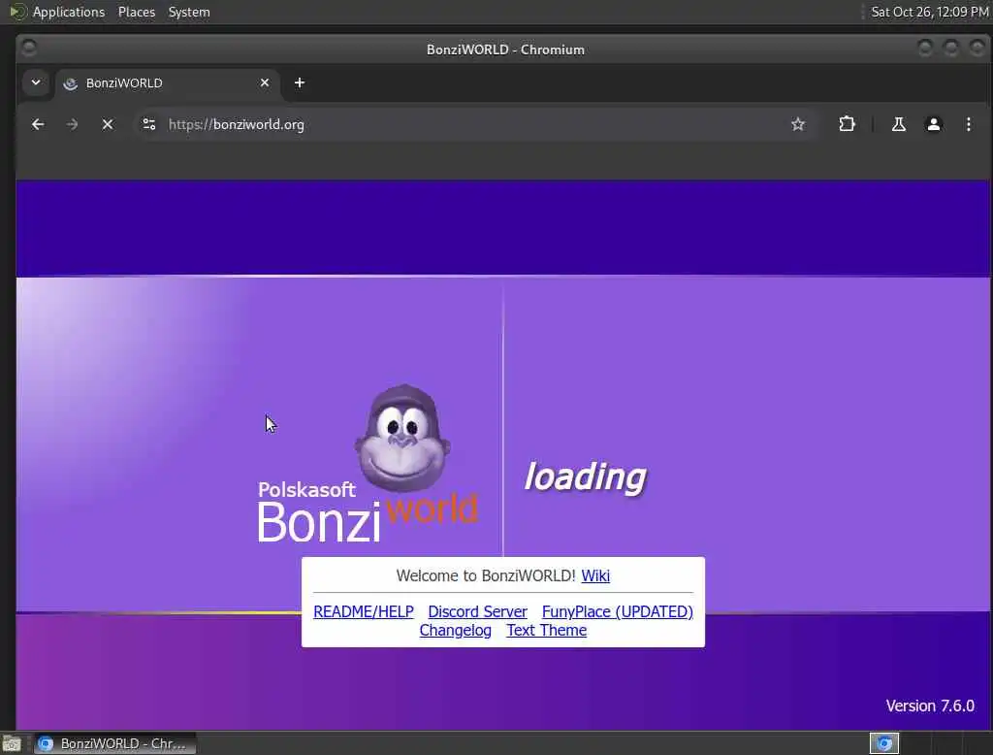Open the Discord Server link
Screen dimensions: 993x755
pyautogui.click(x=477, y=611)
